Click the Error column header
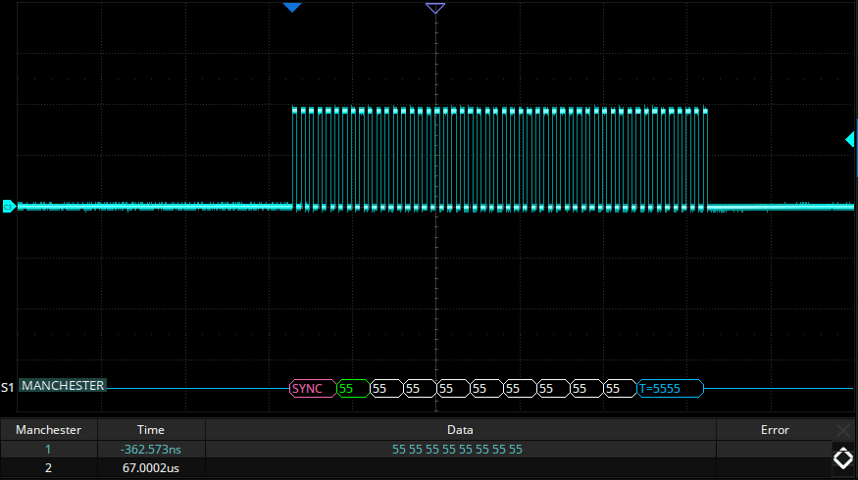The width and height of the screenshot is (858, 480). pyautogui.click(x=775, y=430)
